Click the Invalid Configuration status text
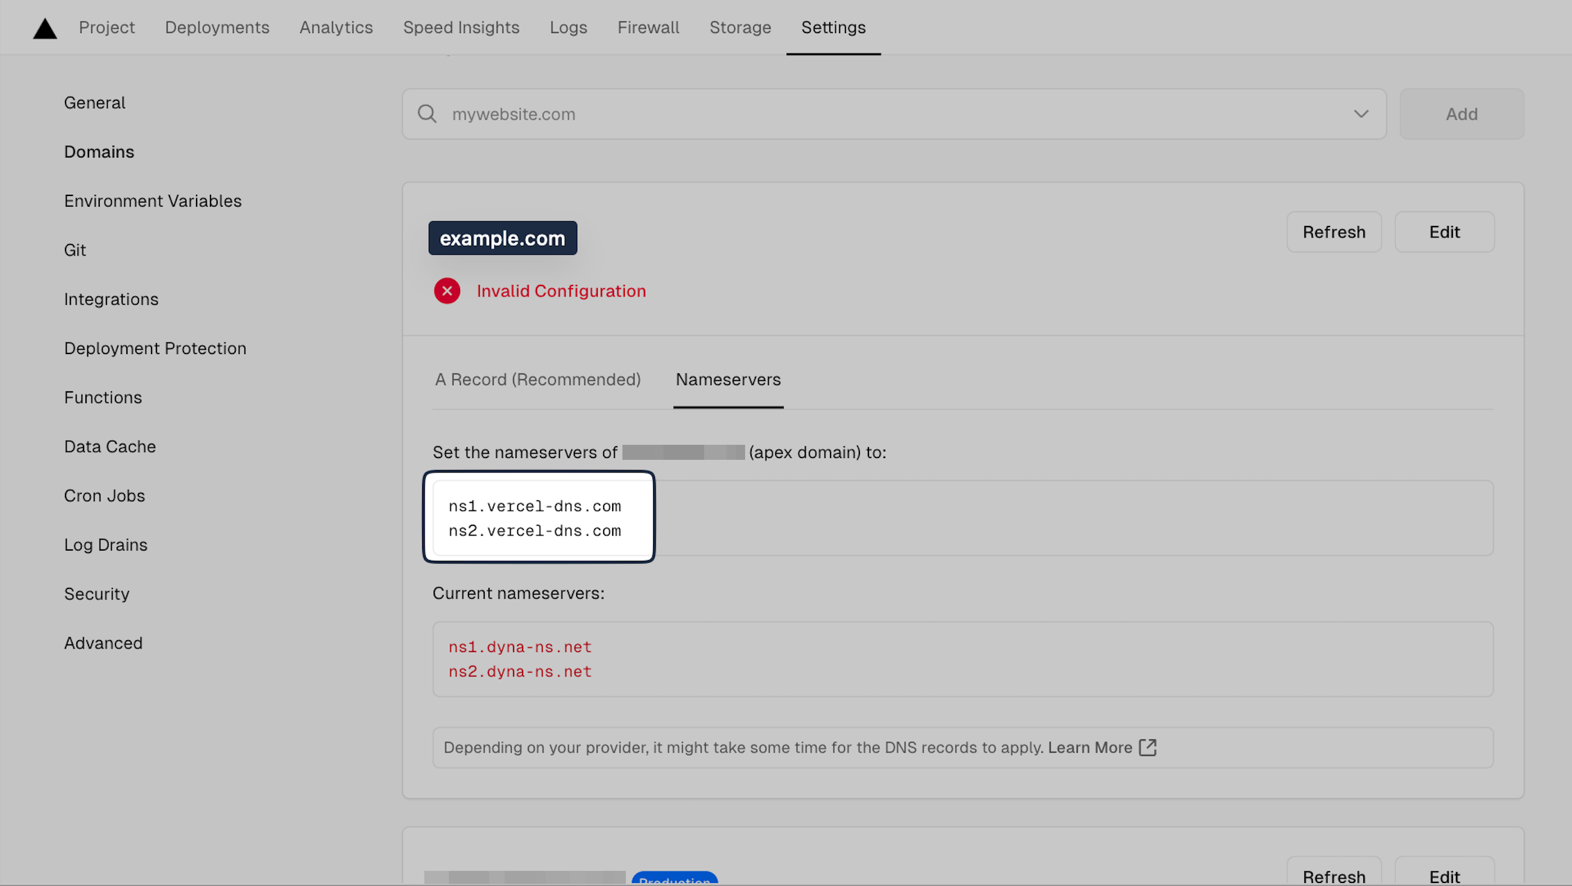Screen dimensions: 1572x886 (561, 291)
